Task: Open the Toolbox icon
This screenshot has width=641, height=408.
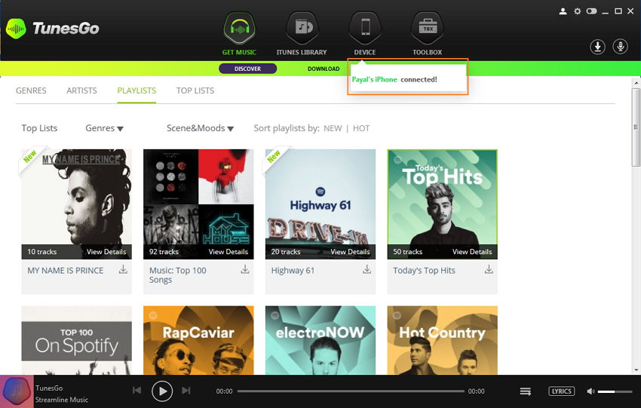Action: (x=427, y=29)
